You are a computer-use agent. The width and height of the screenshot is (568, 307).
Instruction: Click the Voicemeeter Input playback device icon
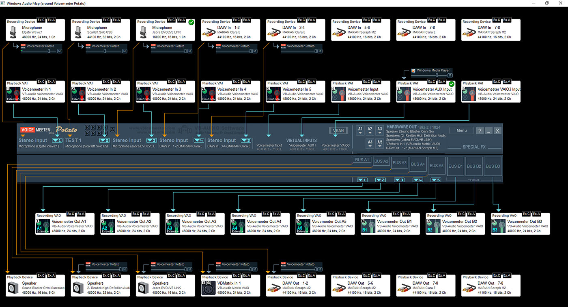point(339,94)
